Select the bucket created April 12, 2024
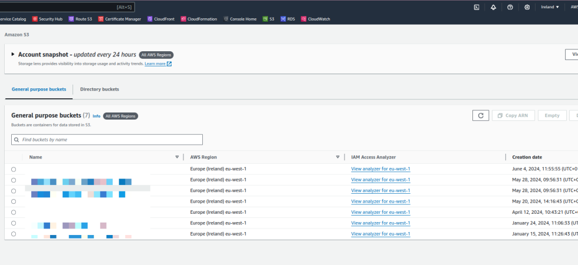The width and height of the screenshot is (578, 265). click(x=14, y=213)
